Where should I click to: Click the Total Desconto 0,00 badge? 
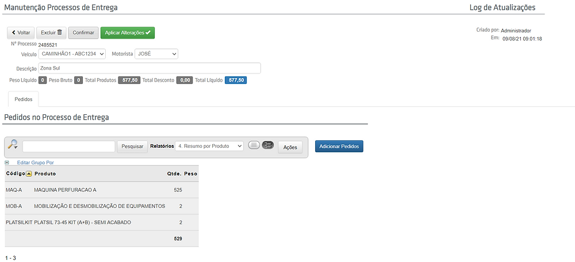coord(185,80)
